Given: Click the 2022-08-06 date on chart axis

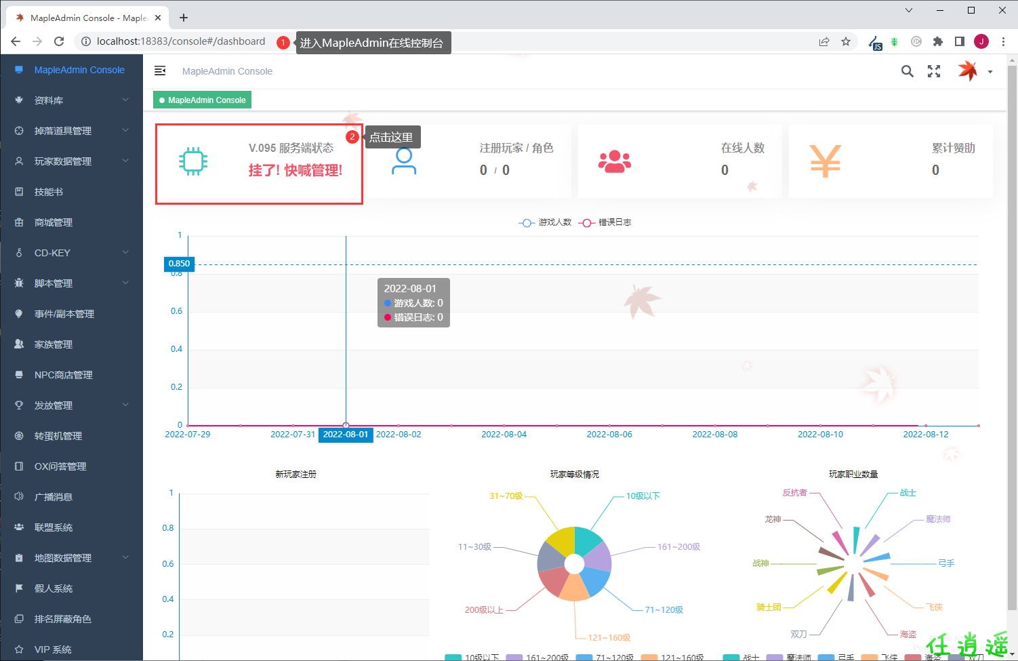Looking at the screenshot, I should (x=609, y=435).
